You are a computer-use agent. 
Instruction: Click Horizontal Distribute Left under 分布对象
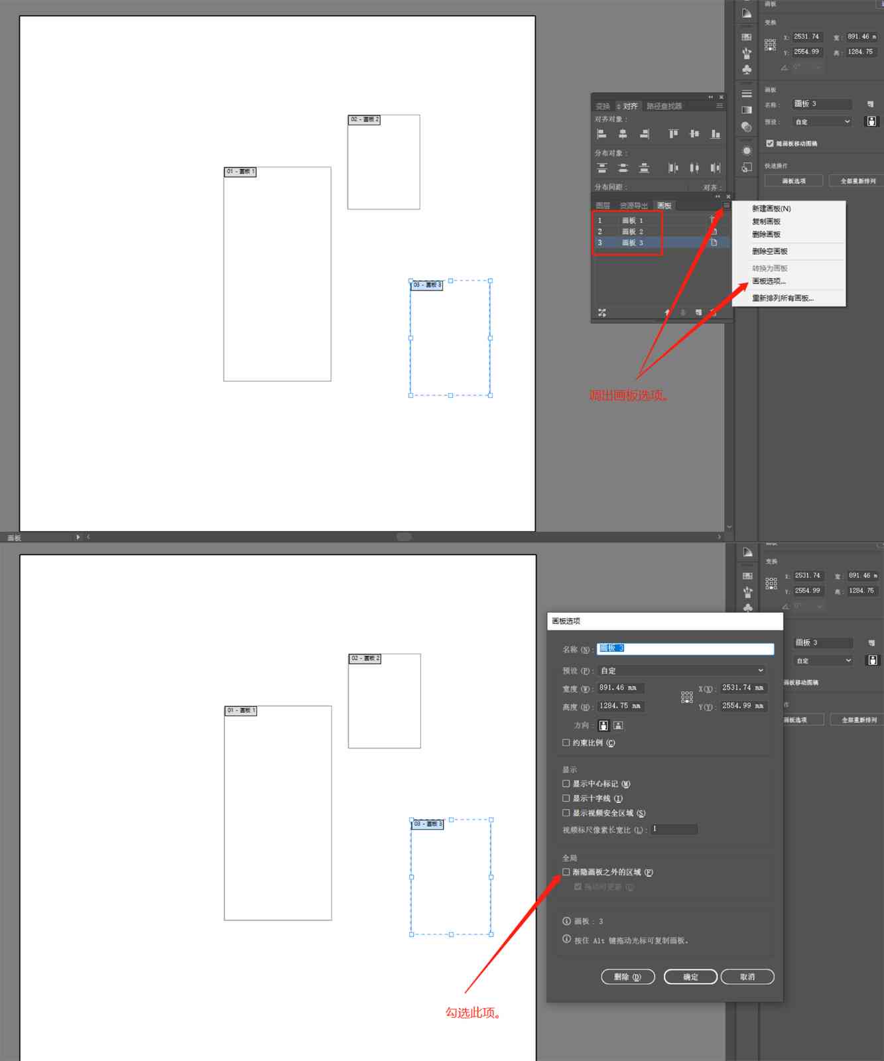coord(673,168)
